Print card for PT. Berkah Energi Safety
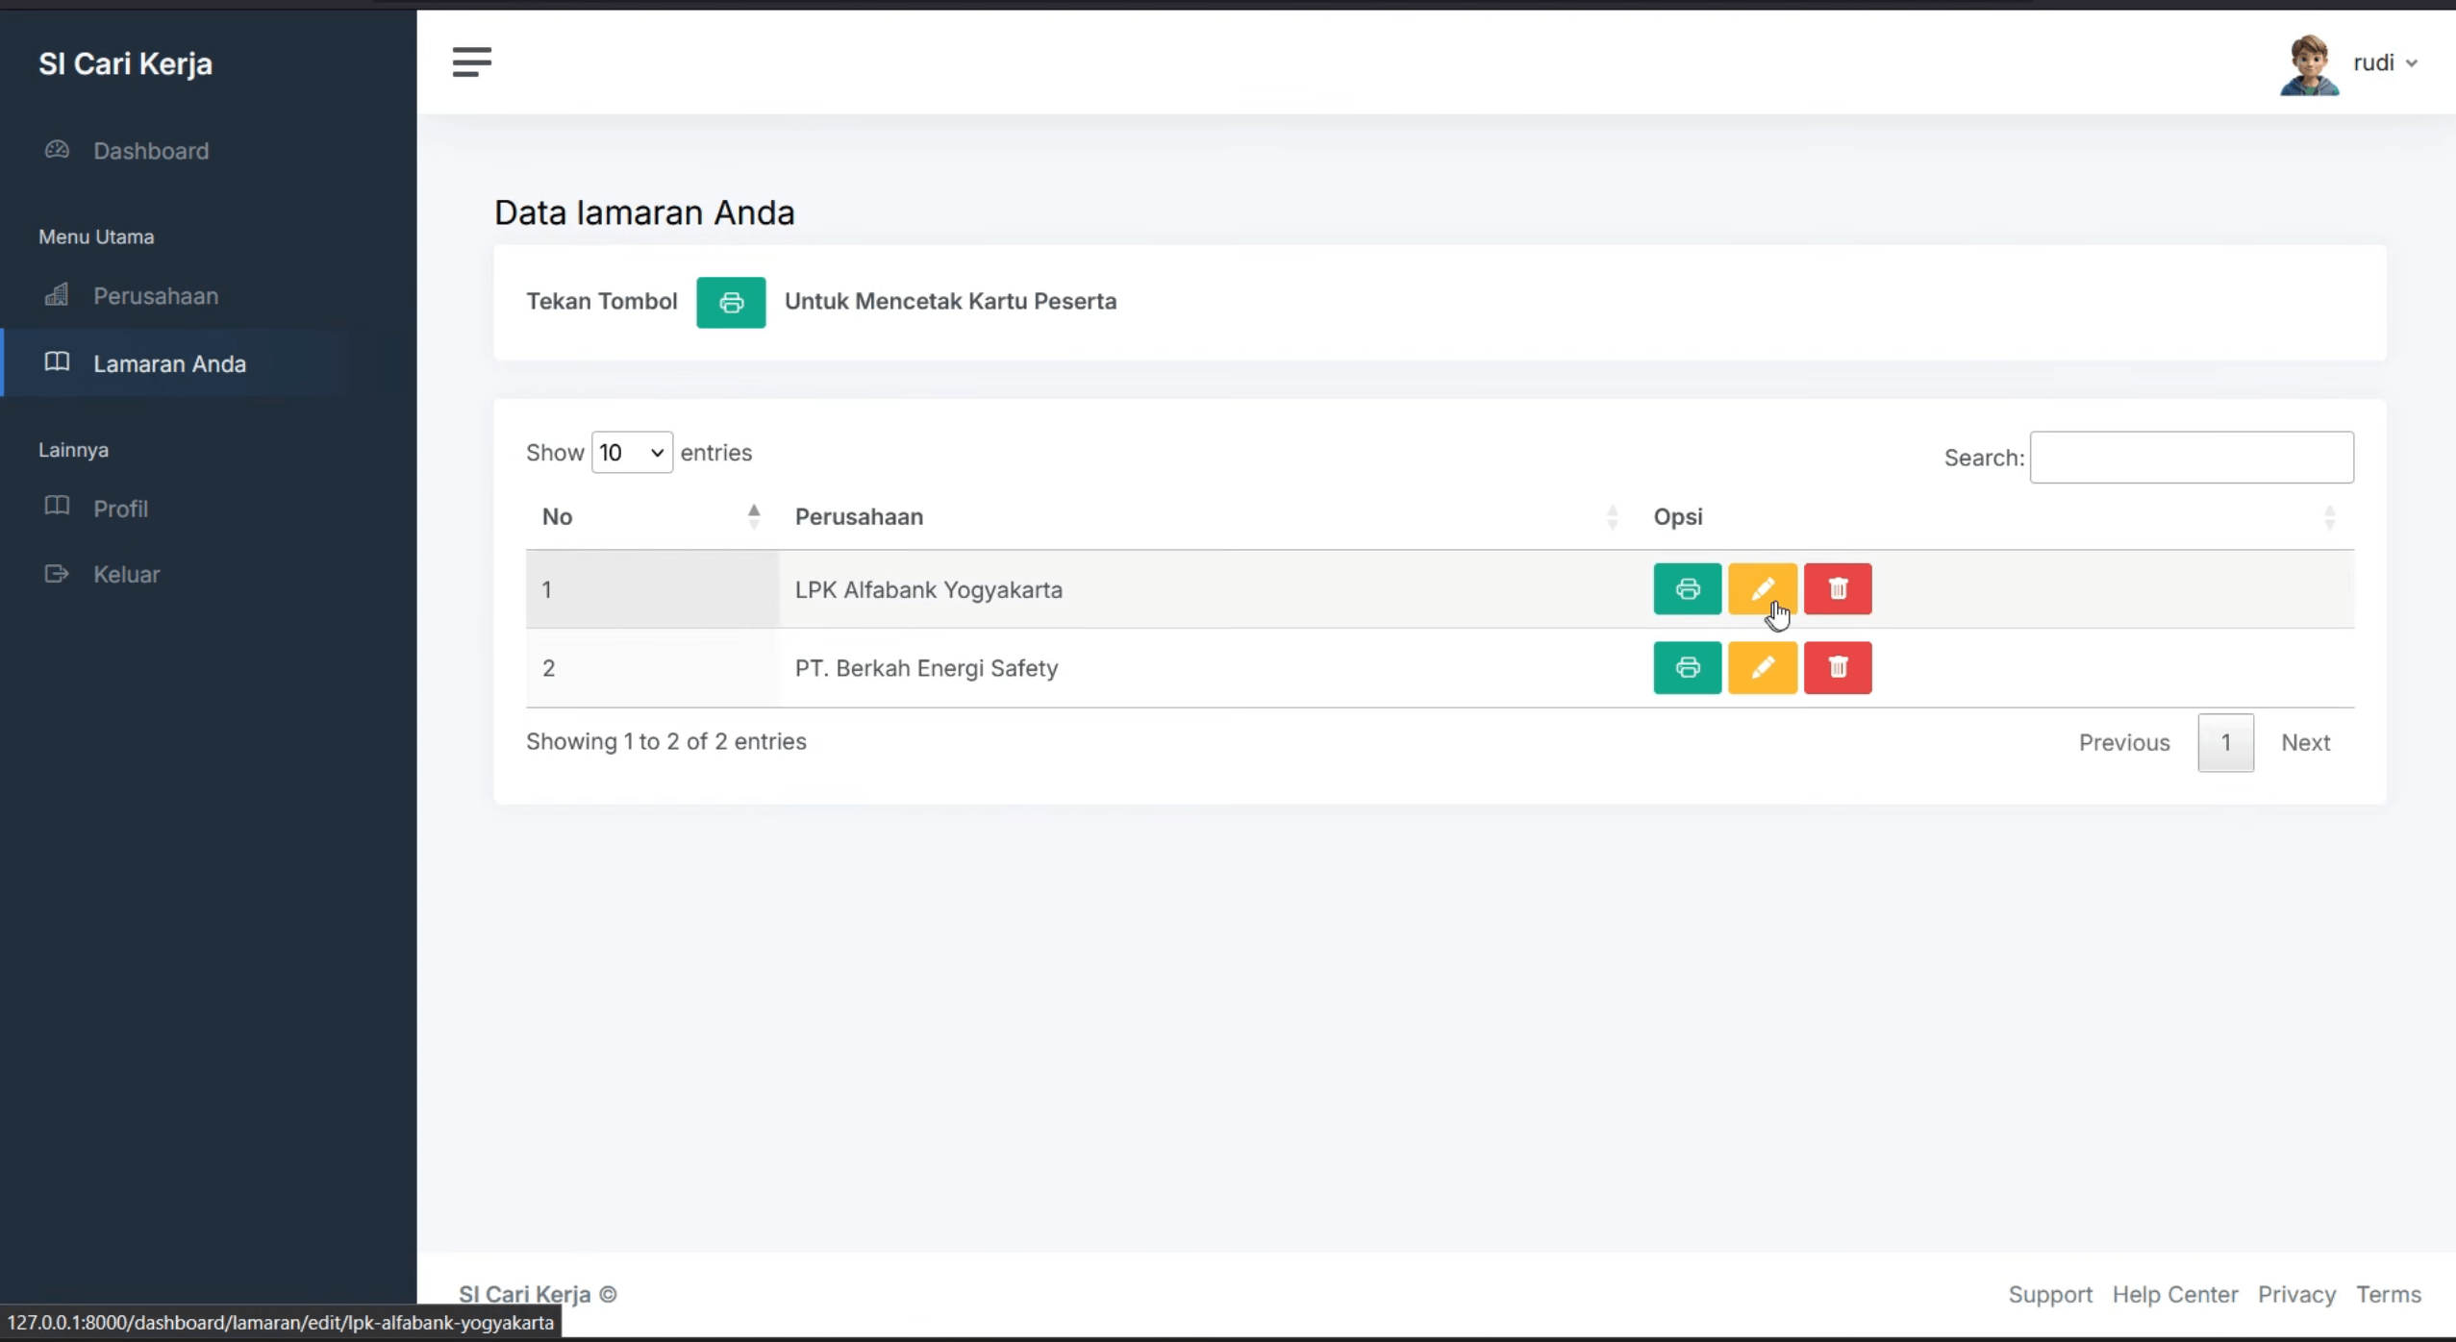The height and width of the screenshot is (1342, 2456). [1687, 667]
